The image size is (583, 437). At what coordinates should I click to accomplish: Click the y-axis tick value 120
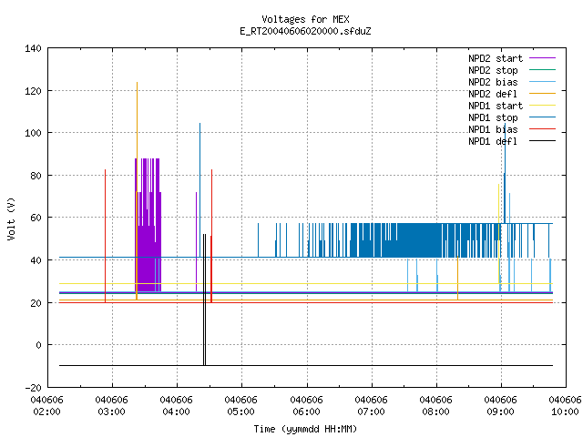click(33, 91)
